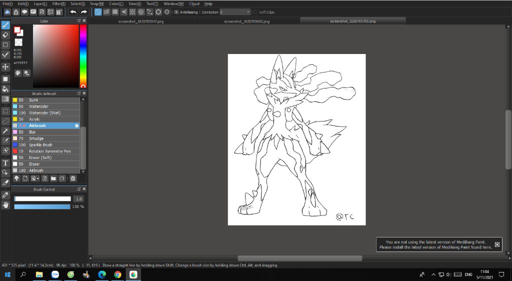Open the Correction value dropdown
Viewport: 512px width, 281px height.
(248, 12)
